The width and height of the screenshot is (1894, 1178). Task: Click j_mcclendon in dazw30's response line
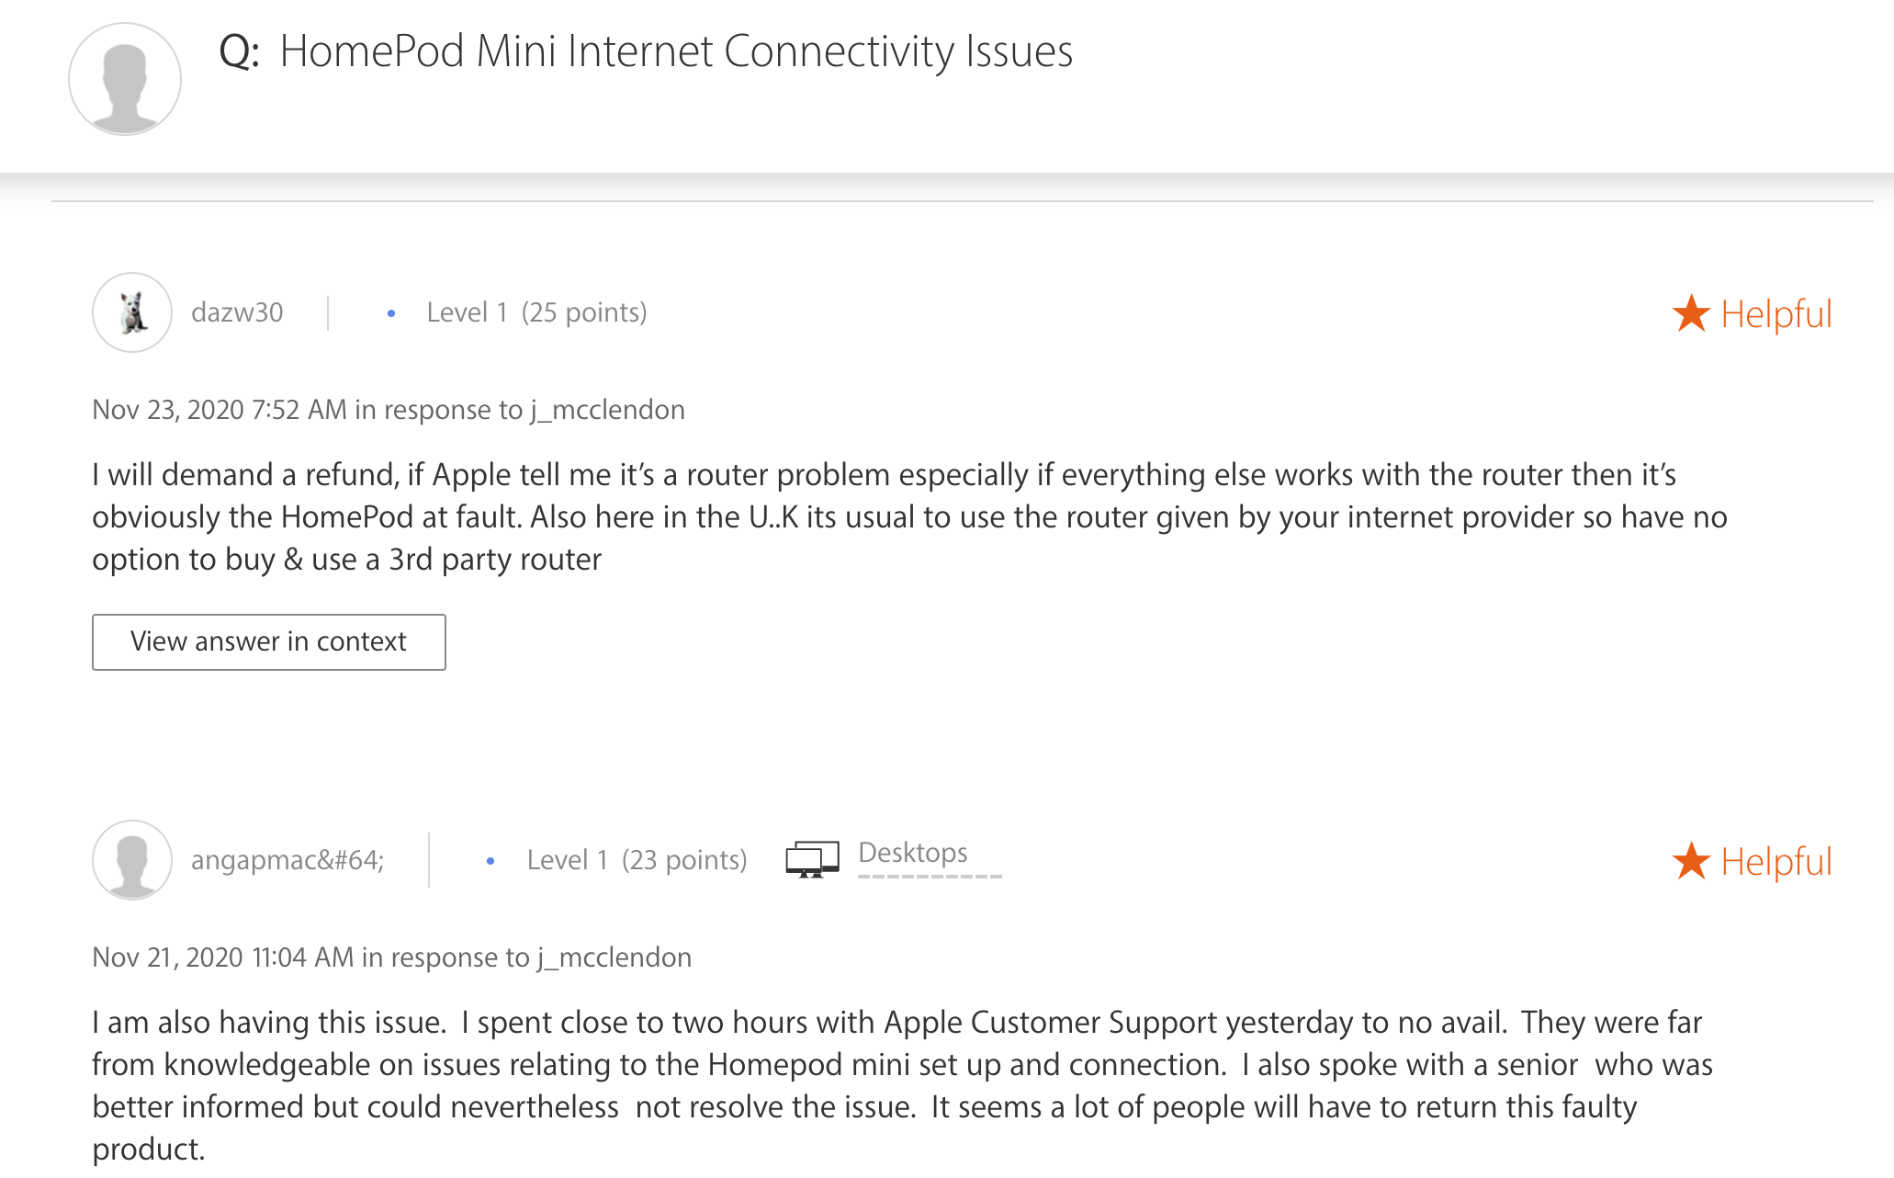coord(608,410)
